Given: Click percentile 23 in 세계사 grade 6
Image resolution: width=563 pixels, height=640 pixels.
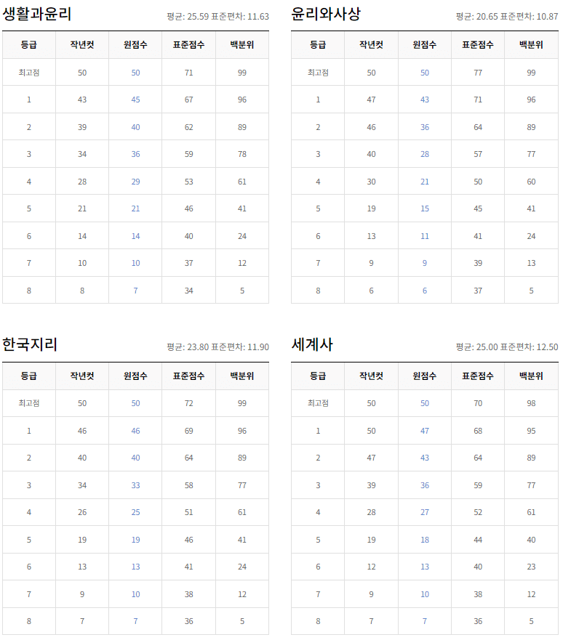Looking at the screenshot, I should click(x=531, y=567).
